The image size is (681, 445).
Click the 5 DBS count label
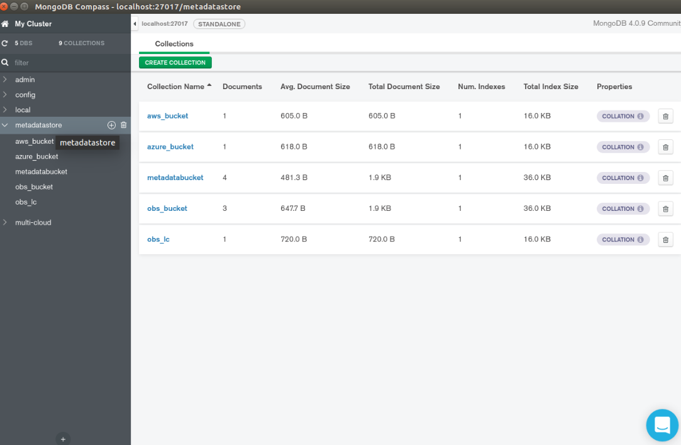pos(23,43)
